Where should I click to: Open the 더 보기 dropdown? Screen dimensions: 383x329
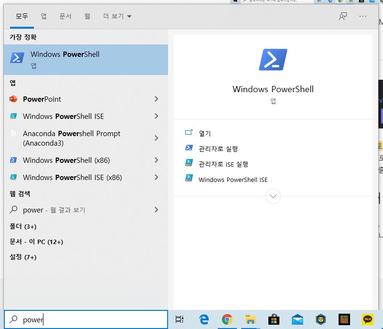117,16
